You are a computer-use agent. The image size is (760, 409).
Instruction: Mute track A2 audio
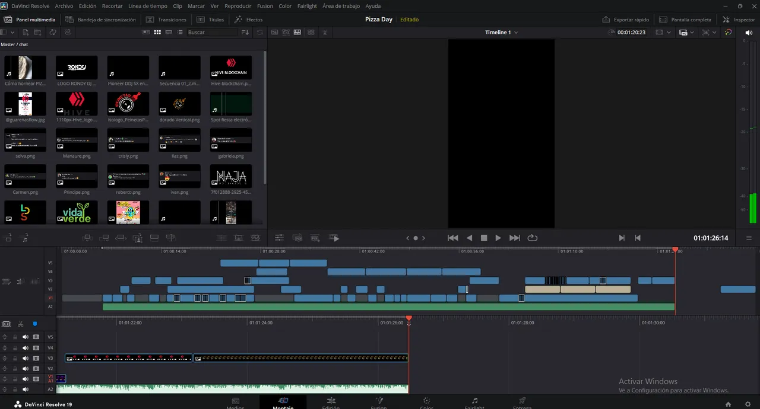(25, 389)
